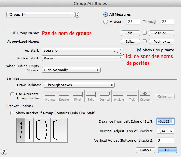Select the NONE bracket style

click(21, 130)
